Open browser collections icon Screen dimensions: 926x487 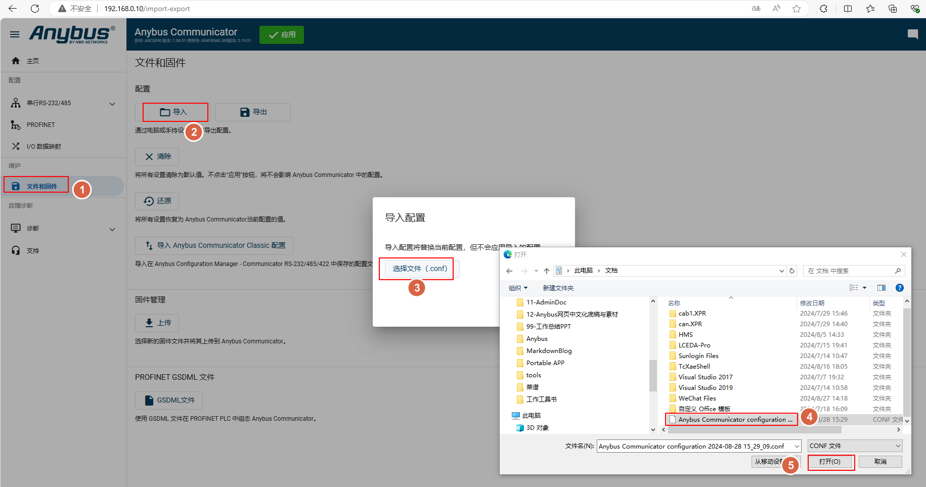pyautogui.click(x=893, y=9)
